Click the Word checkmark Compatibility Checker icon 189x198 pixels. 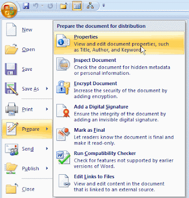(63, 157)
